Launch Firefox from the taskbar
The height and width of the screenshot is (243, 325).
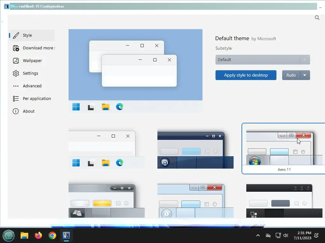(x=38, y=235)
